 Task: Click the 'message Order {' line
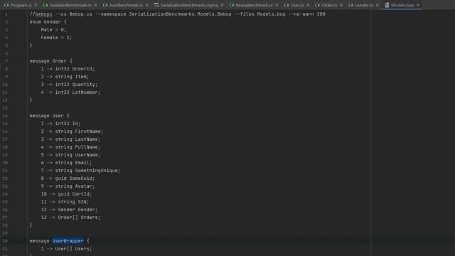(x=50, y=61)
